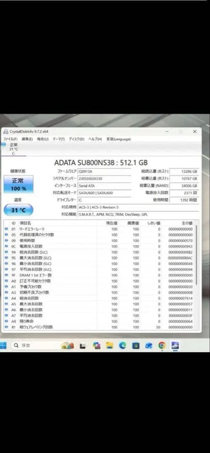The image size is (210, 453).
Task: Open Google Chrome from the taskbar
Action: (162, 345)
